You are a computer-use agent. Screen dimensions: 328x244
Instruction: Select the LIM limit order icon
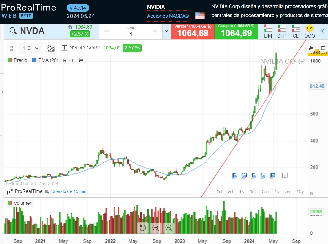(x=268, y=32)
